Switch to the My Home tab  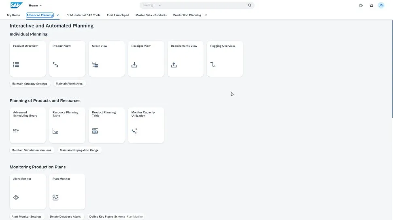(x=13, y=15)
